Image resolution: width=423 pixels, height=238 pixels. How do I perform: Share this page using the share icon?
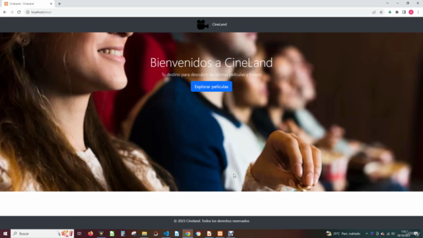pos(374,12)
